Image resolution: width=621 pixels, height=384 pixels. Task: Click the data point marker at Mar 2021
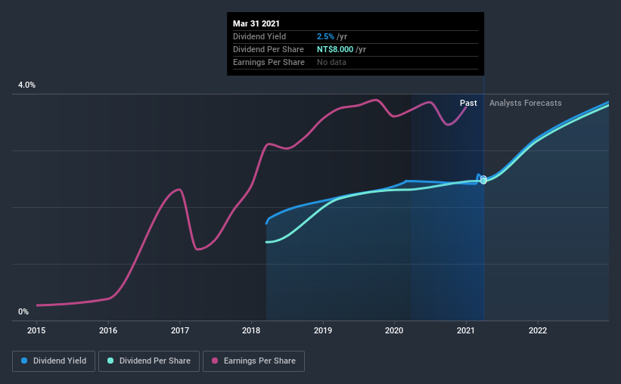[x=483, y=180]
